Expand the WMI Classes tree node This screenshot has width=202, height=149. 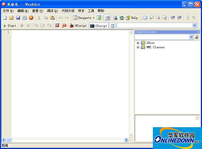coord(138,47)
